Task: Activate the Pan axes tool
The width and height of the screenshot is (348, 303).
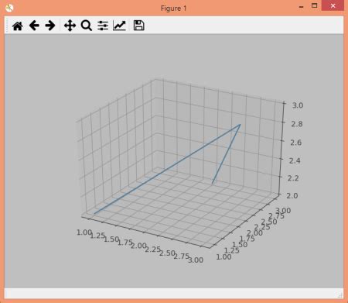Action: (70, 26)
